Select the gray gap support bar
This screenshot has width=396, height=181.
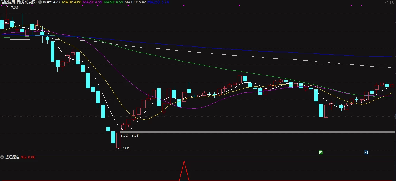[x=258, y=131]
